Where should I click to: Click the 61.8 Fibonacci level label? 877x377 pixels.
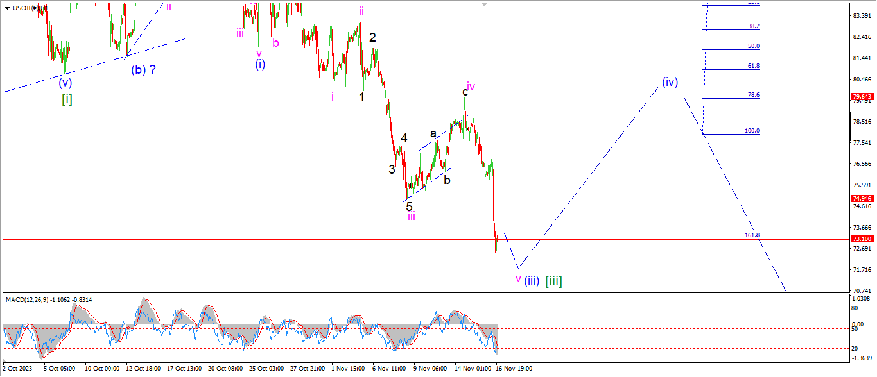point(753,66)
